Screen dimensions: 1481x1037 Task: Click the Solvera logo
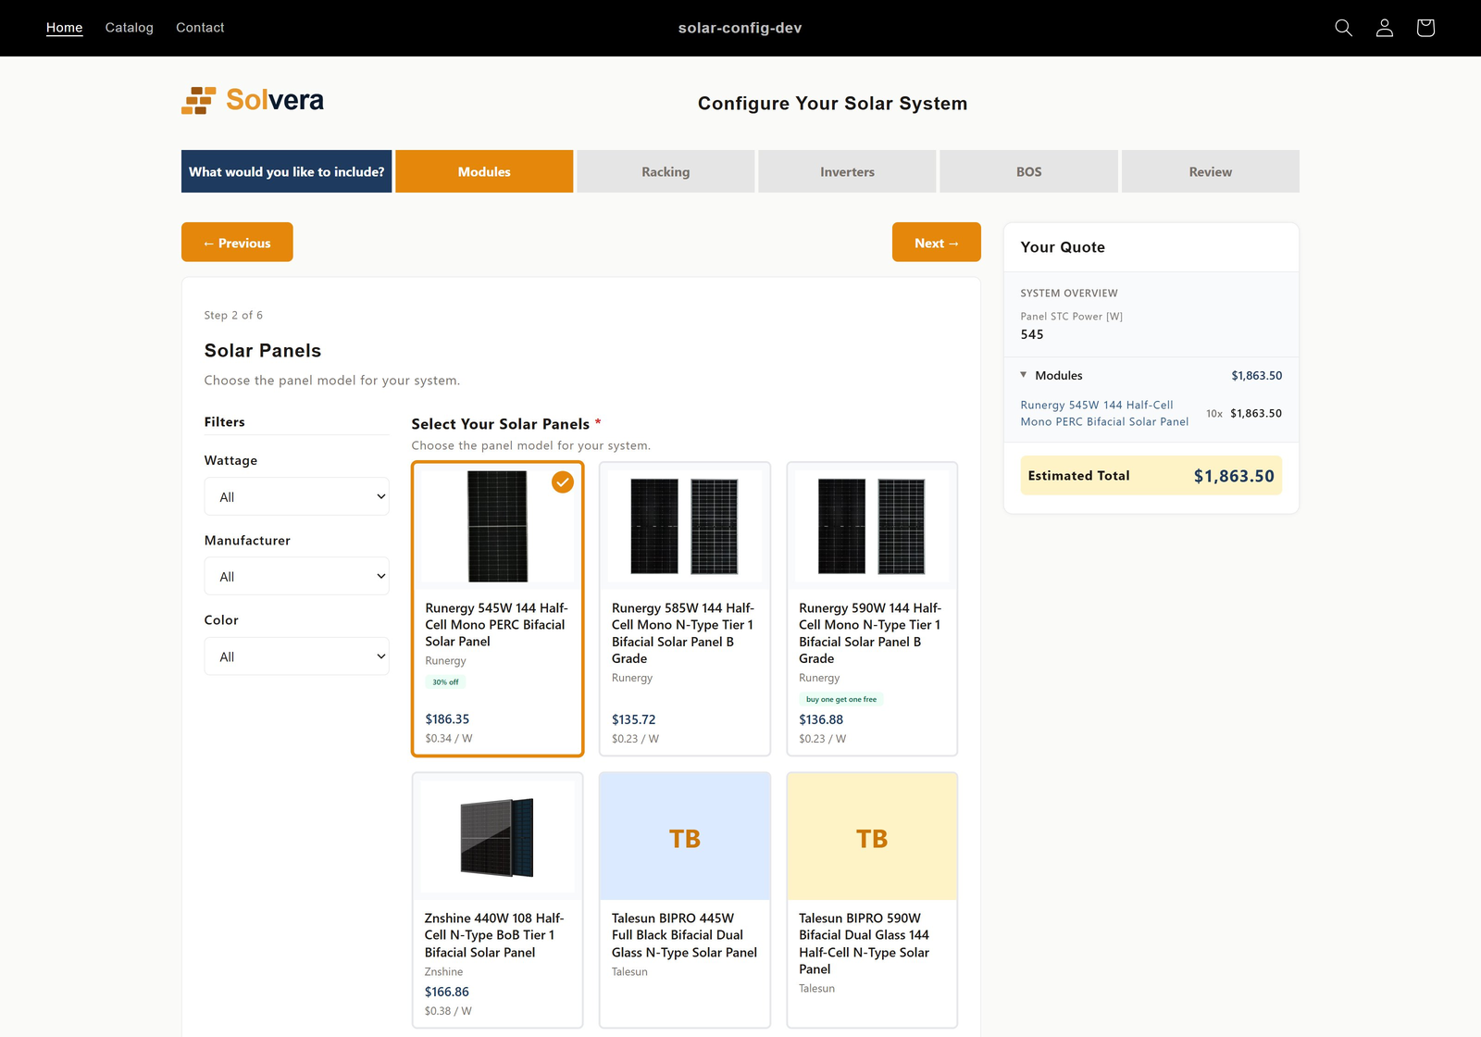(x=253, y=100)
